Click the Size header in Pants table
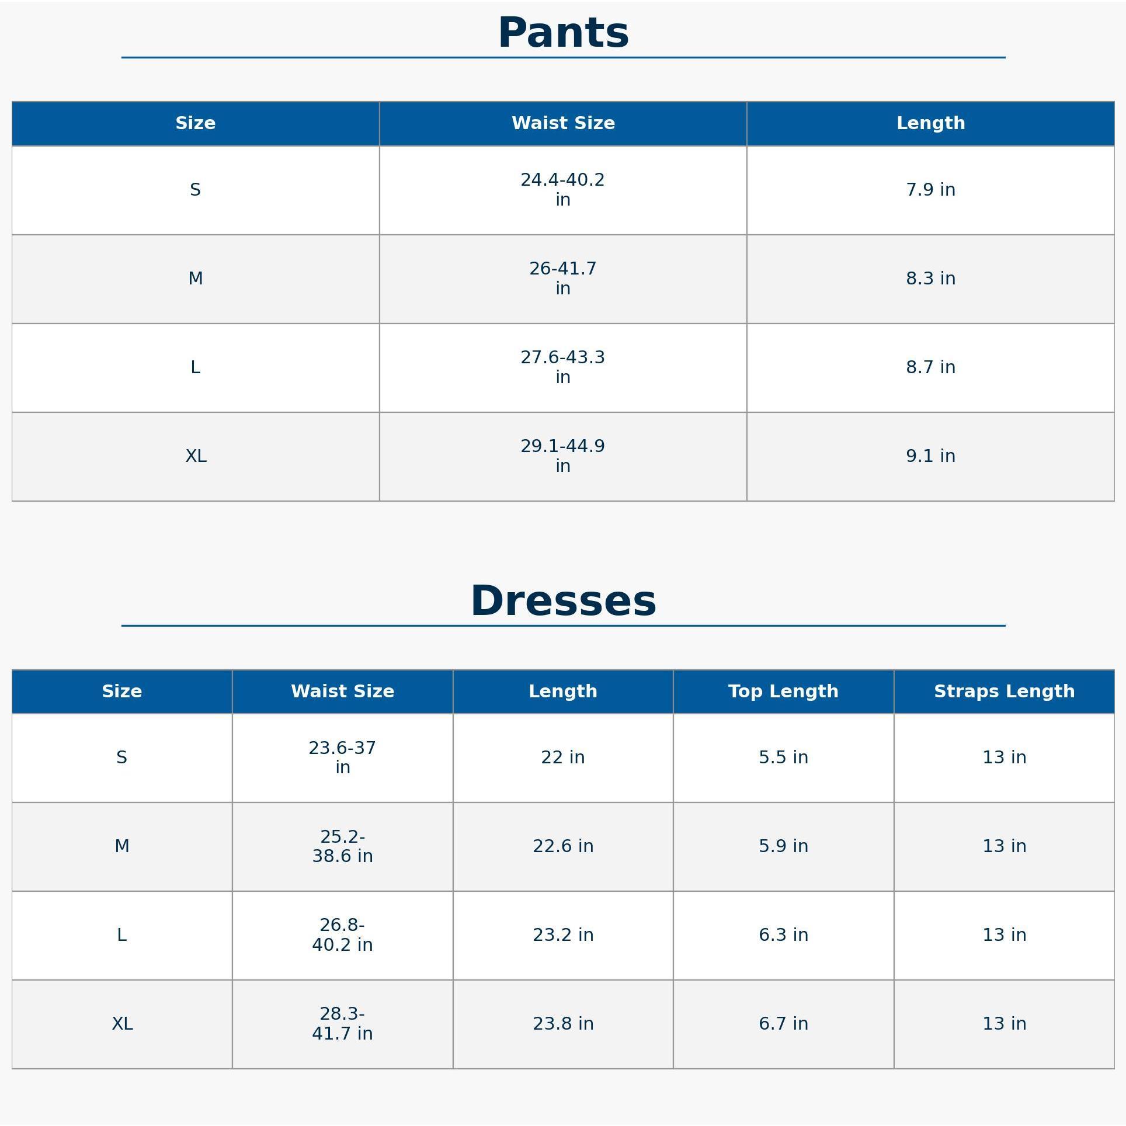Viewport: 1126px width, 1126px height. [196, 123]
